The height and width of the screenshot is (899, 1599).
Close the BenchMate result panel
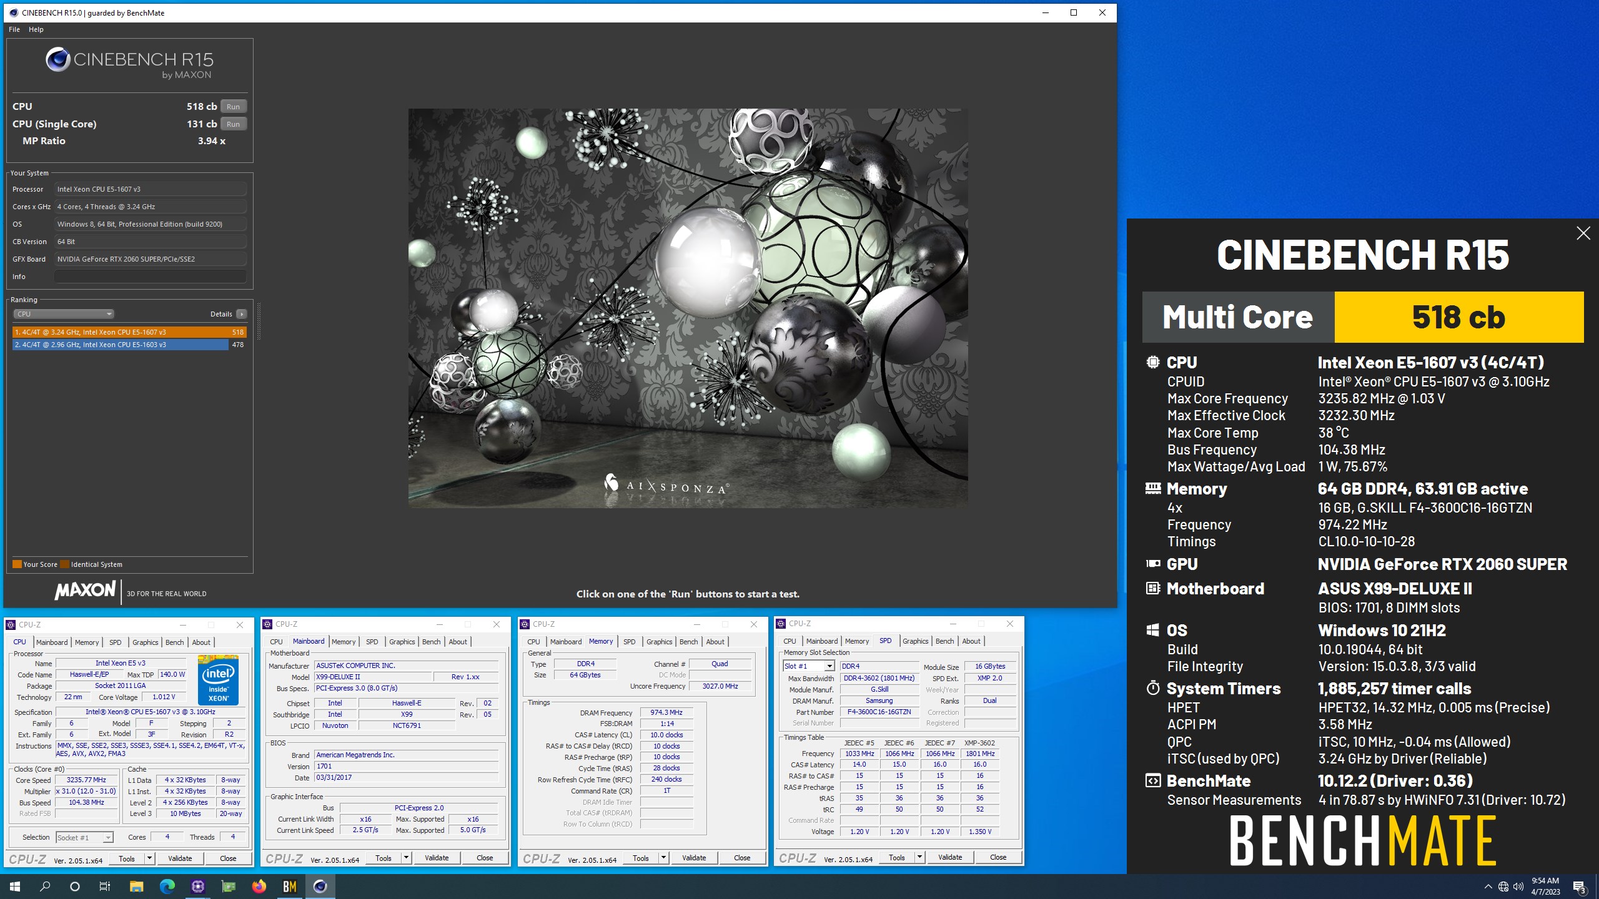pyautogui.click(x=1583, y=233)
